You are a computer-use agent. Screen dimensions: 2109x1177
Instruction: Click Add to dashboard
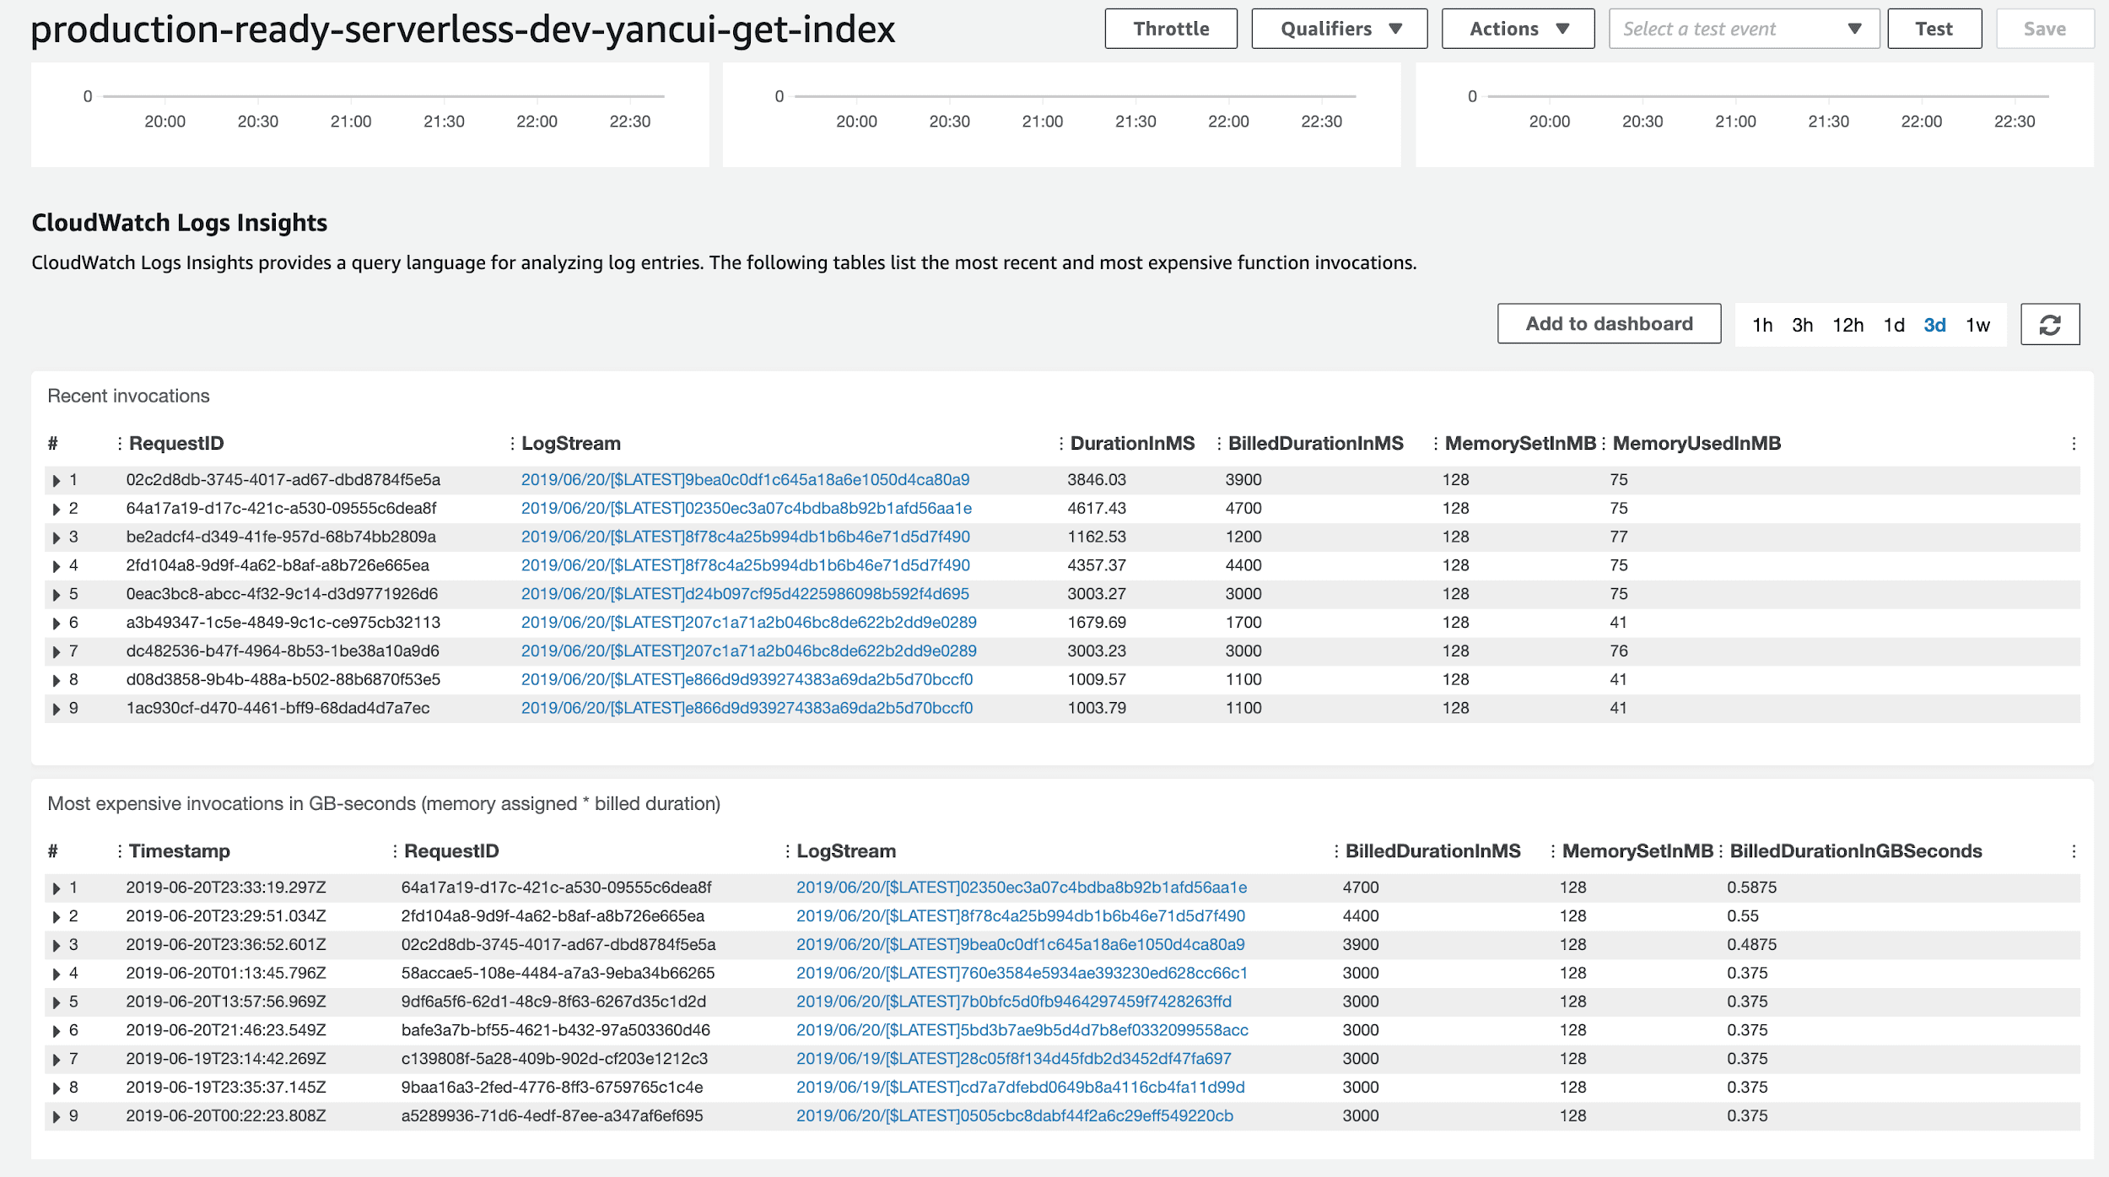[x=1608, y=323]
